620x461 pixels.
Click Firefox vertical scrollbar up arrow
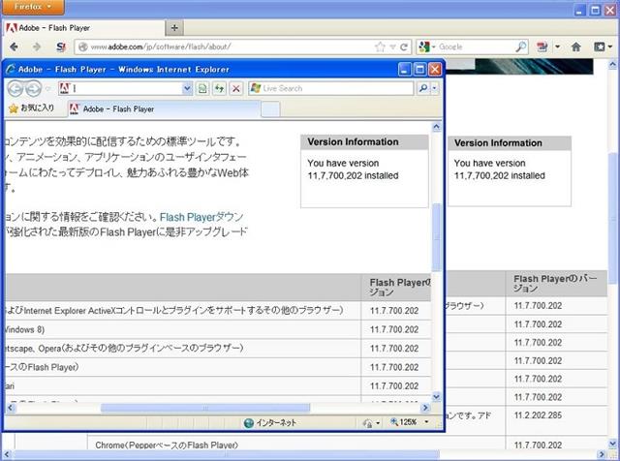[x=612, y=64]
